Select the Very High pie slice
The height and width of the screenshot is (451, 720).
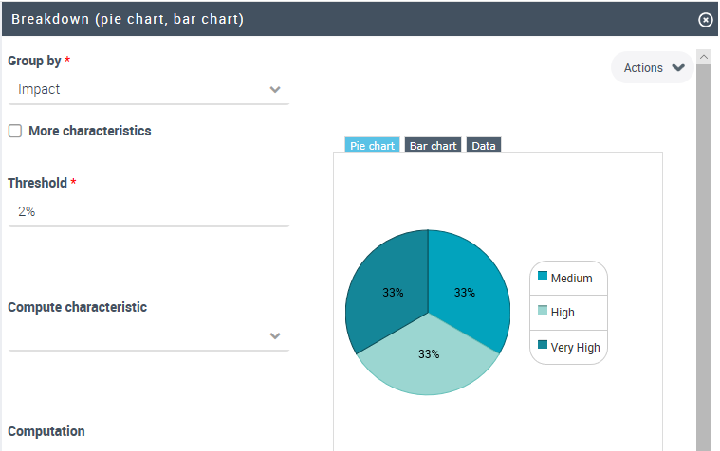[x=387, y=284]
